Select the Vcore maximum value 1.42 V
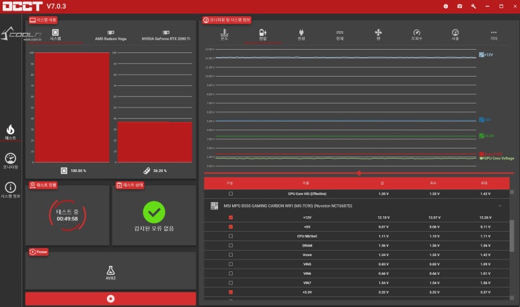 tap(485, 255)
